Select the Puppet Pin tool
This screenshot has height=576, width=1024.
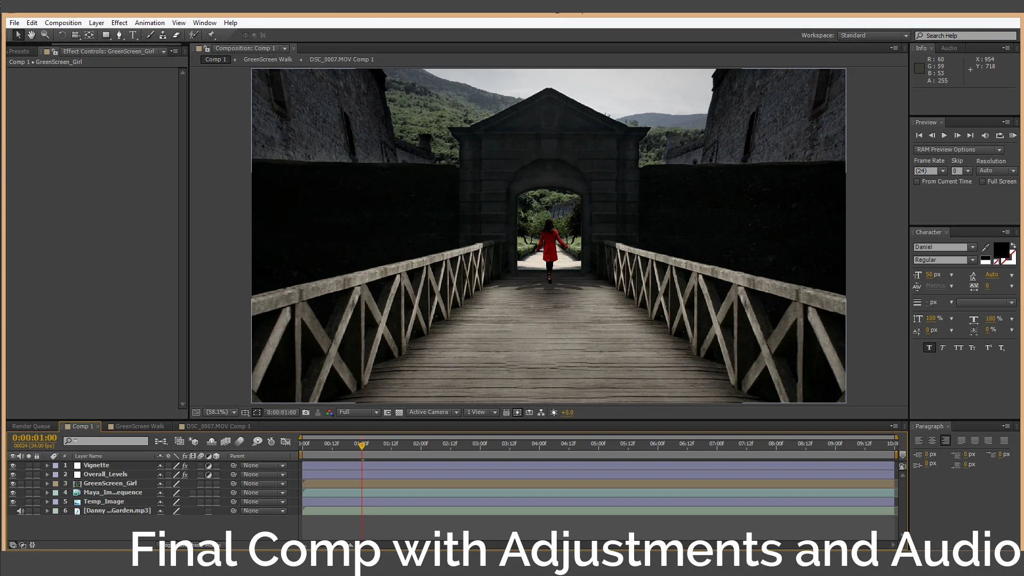pyautogui.click(x=211, y=35)
